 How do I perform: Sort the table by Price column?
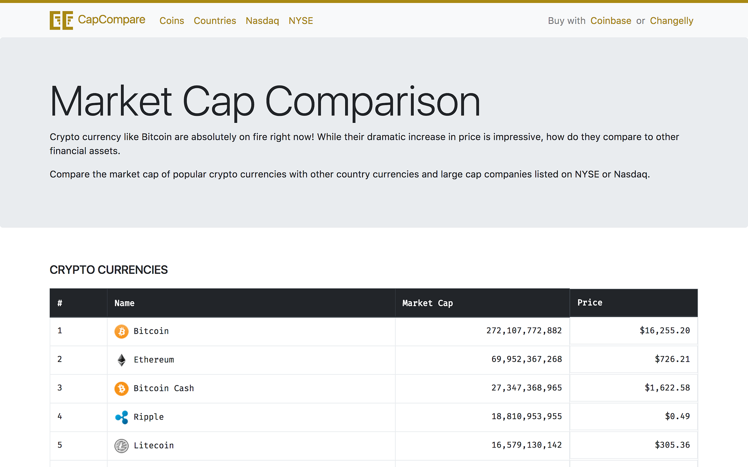[589, 302]
